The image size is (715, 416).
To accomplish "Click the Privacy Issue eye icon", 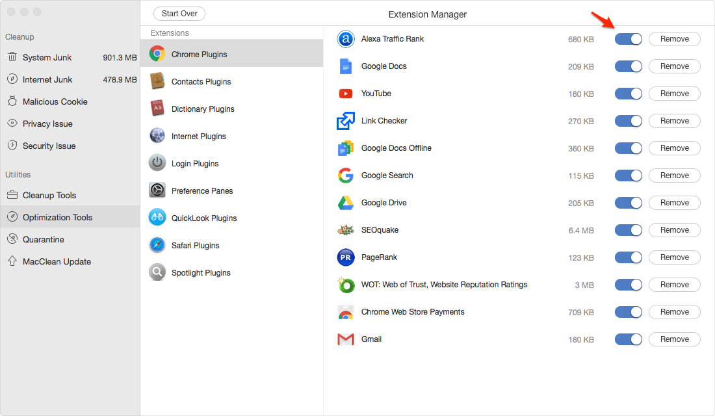I will tap(12, 123).
